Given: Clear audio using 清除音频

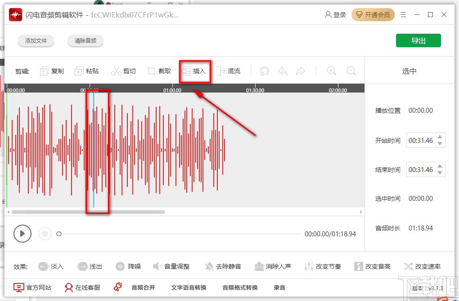Looking at the screenshot, I should pyautogui.click(x=85, y=40).
